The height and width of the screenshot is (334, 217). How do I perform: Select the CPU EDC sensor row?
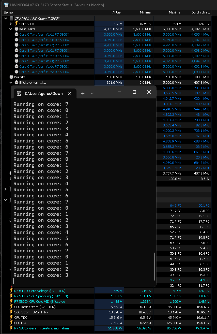tap(107, 323)
